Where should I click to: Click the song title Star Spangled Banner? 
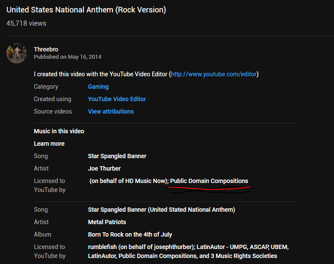click(117, 156)
